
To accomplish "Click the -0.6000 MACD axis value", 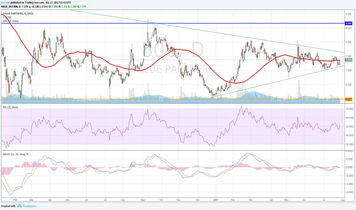I will (349, 192).
